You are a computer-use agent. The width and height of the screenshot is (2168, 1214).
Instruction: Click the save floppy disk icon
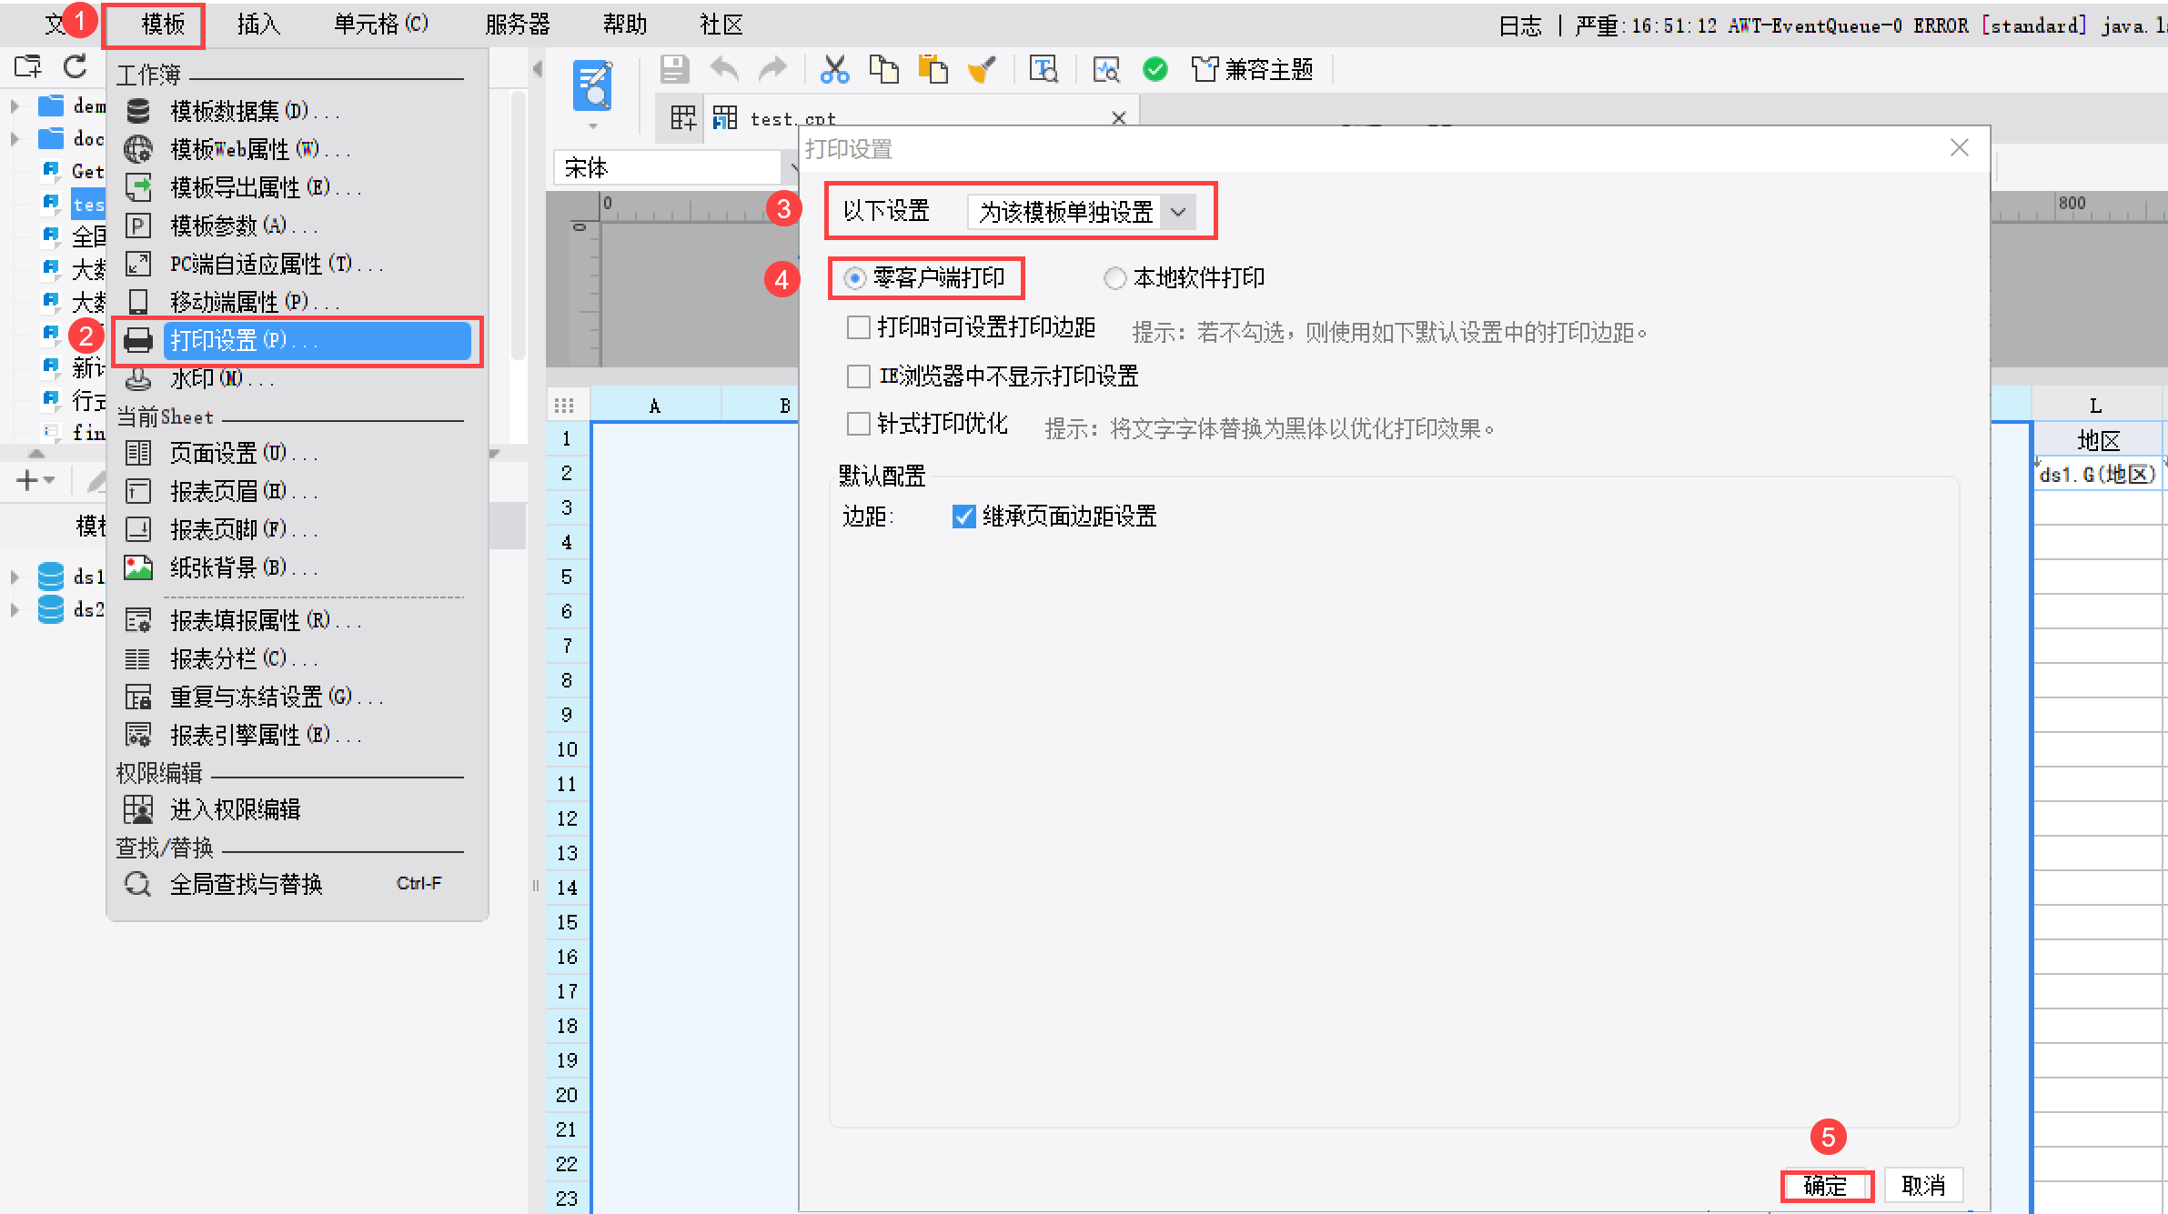[674, 69]
